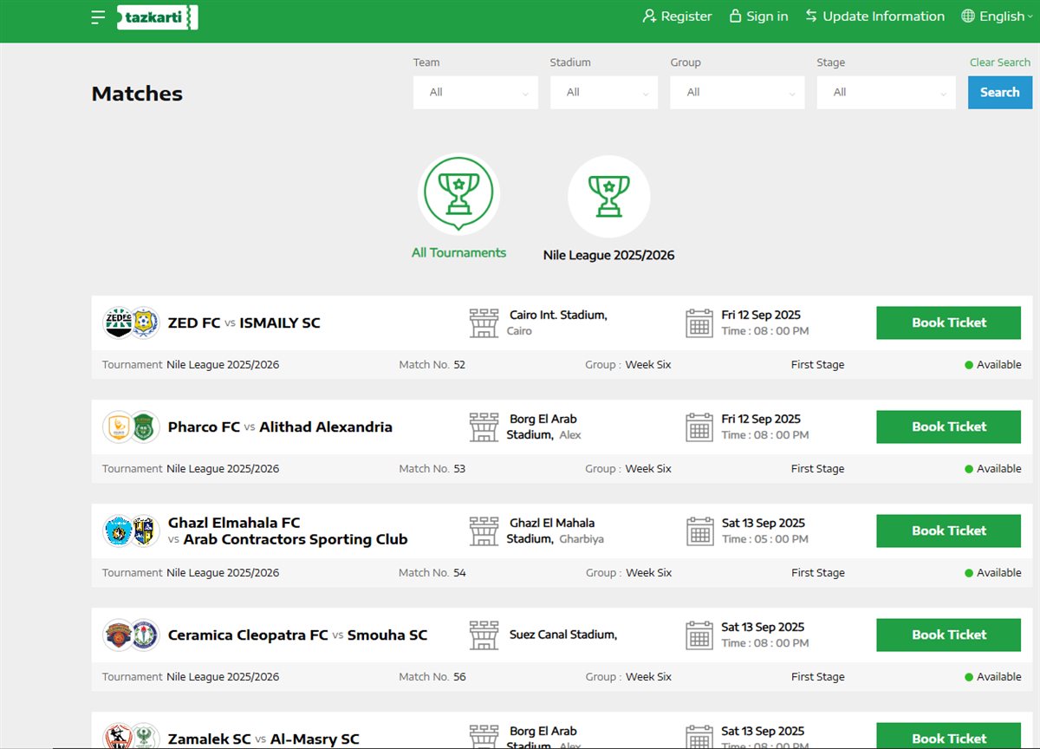This screenshot has width=1040, height=749.
Task: Click calendar icon for Ghazl Elmahala match
Action: pos(699,531)
